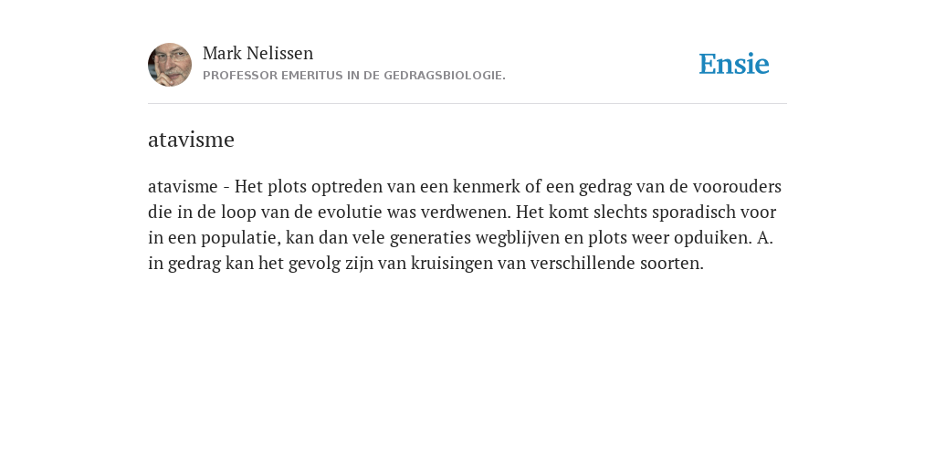The image size is (935, 467).
Task: Click the word 'sporadisch' in the definition
Action: (694, 213)
